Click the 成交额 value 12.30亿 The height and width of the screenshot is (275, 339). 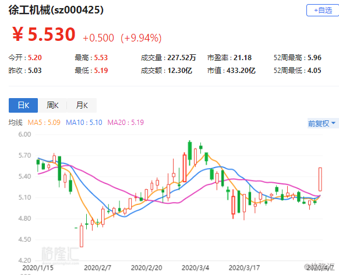(x=180, y=71)
